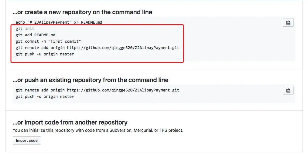This screenshot has height=156, width=308.
Task: Click "git remote add origin" in the push-existing block
Action: pos(40,90)
